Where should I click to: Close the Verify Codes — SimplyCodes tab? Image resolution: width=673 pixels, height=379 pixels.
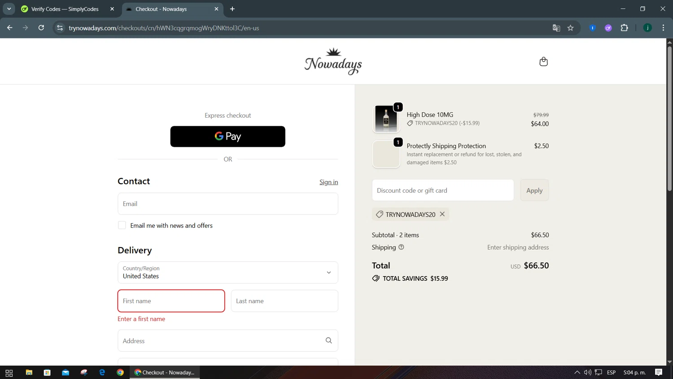[x=112, y=9]
